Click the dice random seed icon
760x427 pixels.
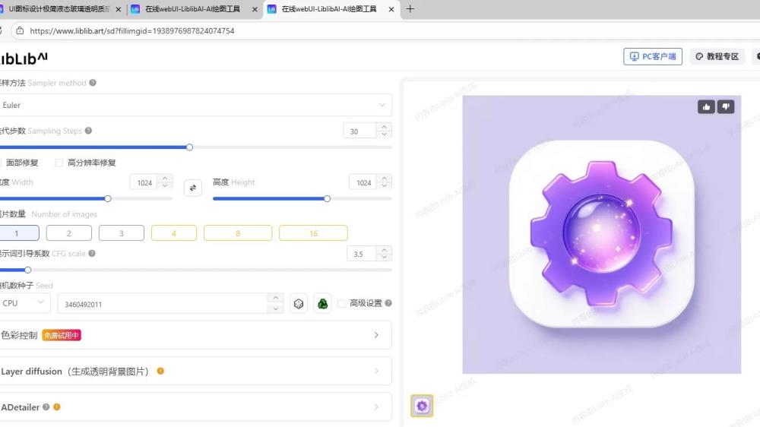point(299,304)
